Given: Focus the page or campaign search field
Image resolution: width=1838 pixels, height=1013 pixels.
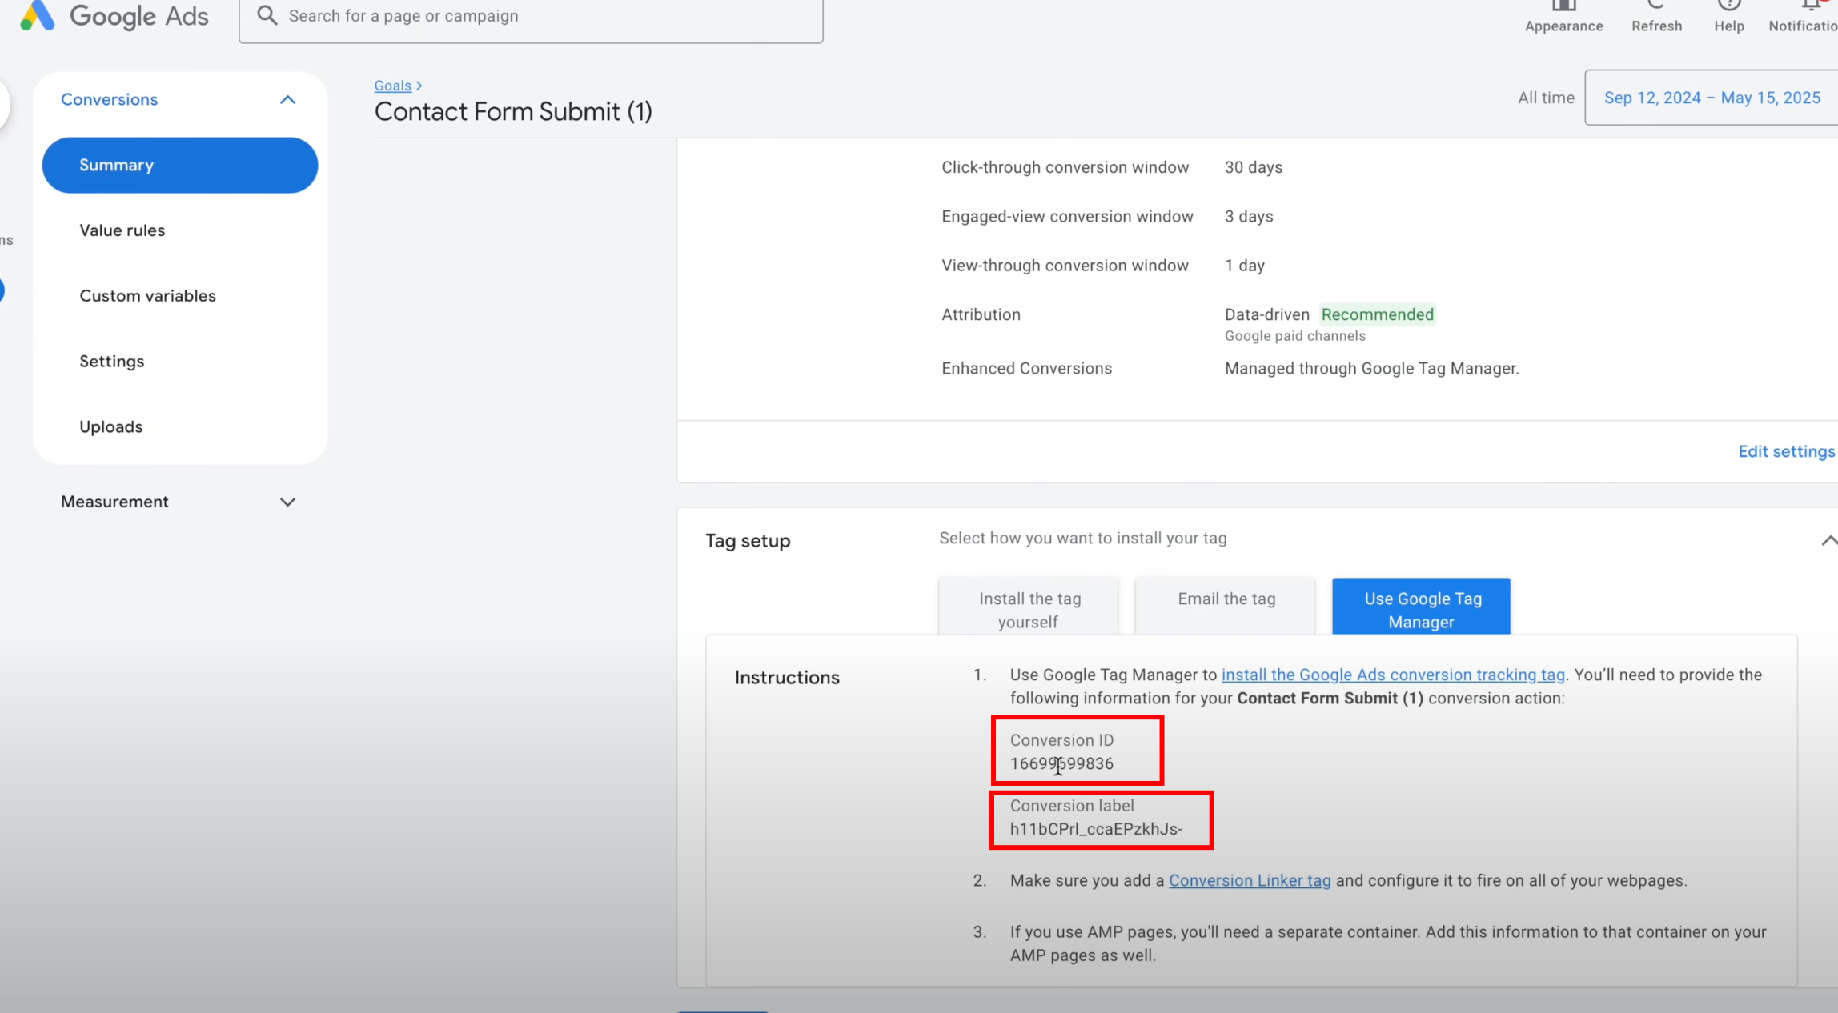Looking at the screenshot, I should click(544, 16).
